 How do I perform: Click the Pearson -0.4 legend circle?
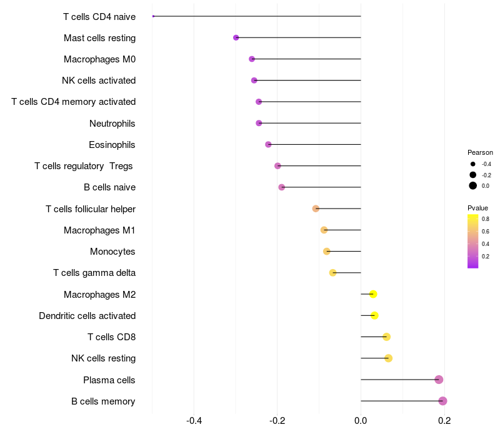point(473,164)
